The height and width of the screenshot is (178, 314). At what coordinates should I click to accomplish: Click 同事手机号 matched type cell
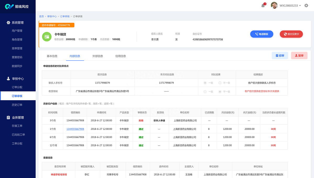[x=113, y=175]
